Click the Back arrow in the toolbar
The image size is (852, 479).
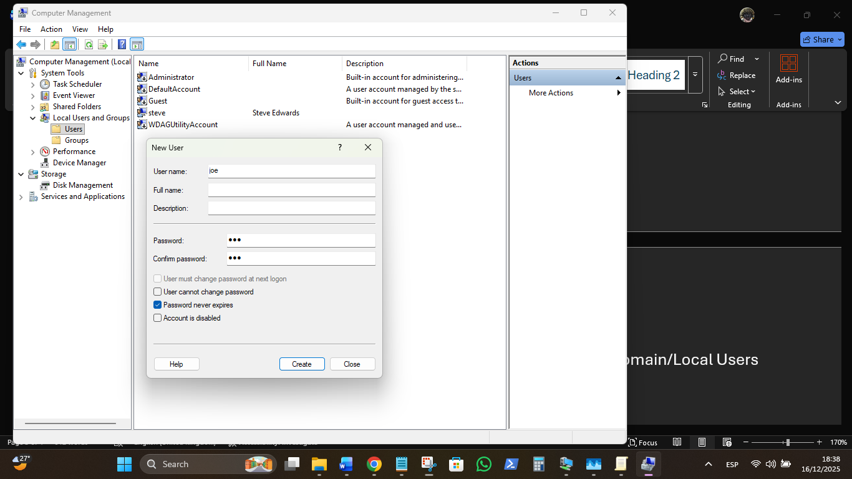21,44
